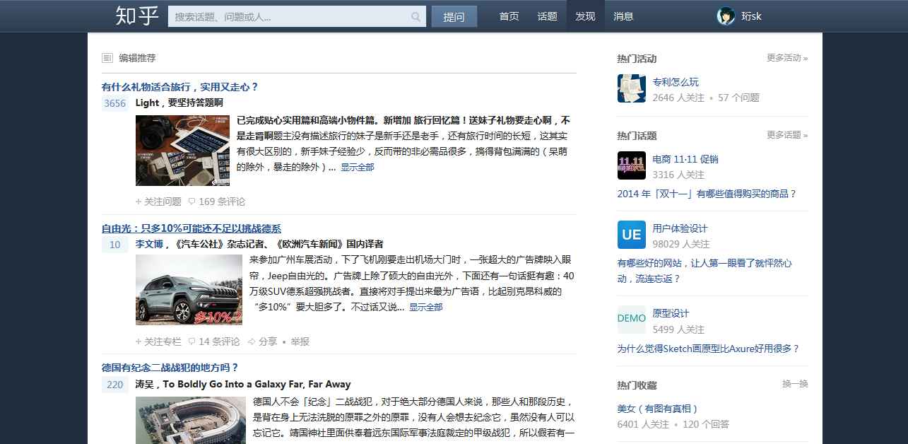Open author 李文博 profile link

tap(149, 244)
